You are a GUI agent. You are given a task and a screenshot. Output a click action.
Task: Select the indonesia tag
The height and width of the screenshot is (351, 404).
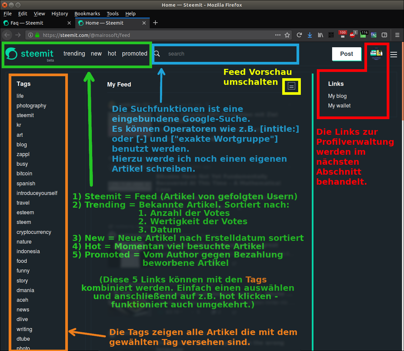28,251
